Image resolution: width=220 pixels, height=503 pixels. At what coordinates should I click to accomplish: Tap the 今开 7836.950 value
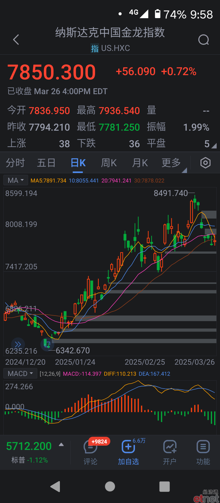click(49, 111)
